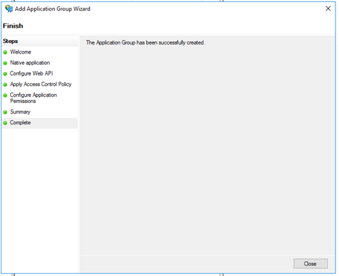Click the Close button at bottom right

(310, 263)
